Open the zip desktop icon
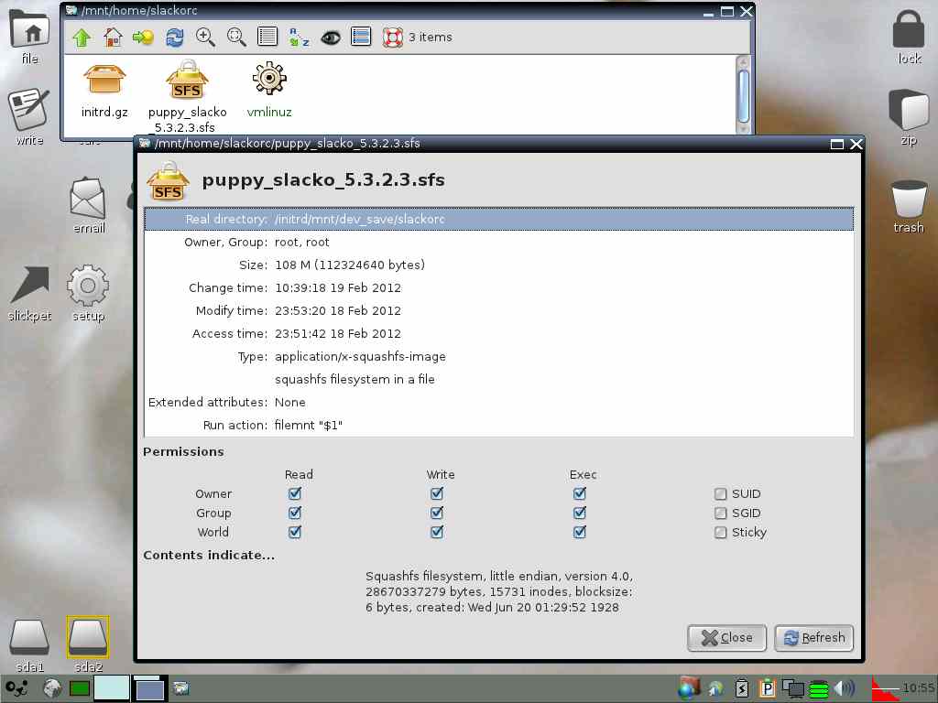Image resolution: width=938 pixels, height=703 pixels. pyautogui.click(x=908, y=118)
